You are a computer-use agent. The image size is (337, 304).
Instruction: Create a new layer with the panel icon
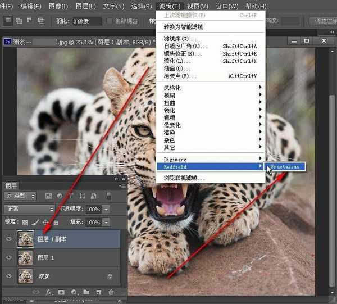click(98, 292)
